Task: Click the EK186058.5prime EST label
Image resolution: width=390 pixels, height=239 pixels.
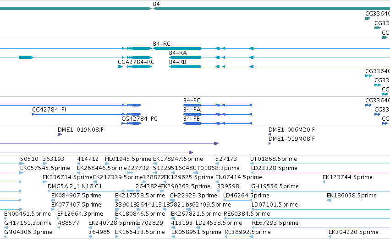Action: (x=352, y=196)
